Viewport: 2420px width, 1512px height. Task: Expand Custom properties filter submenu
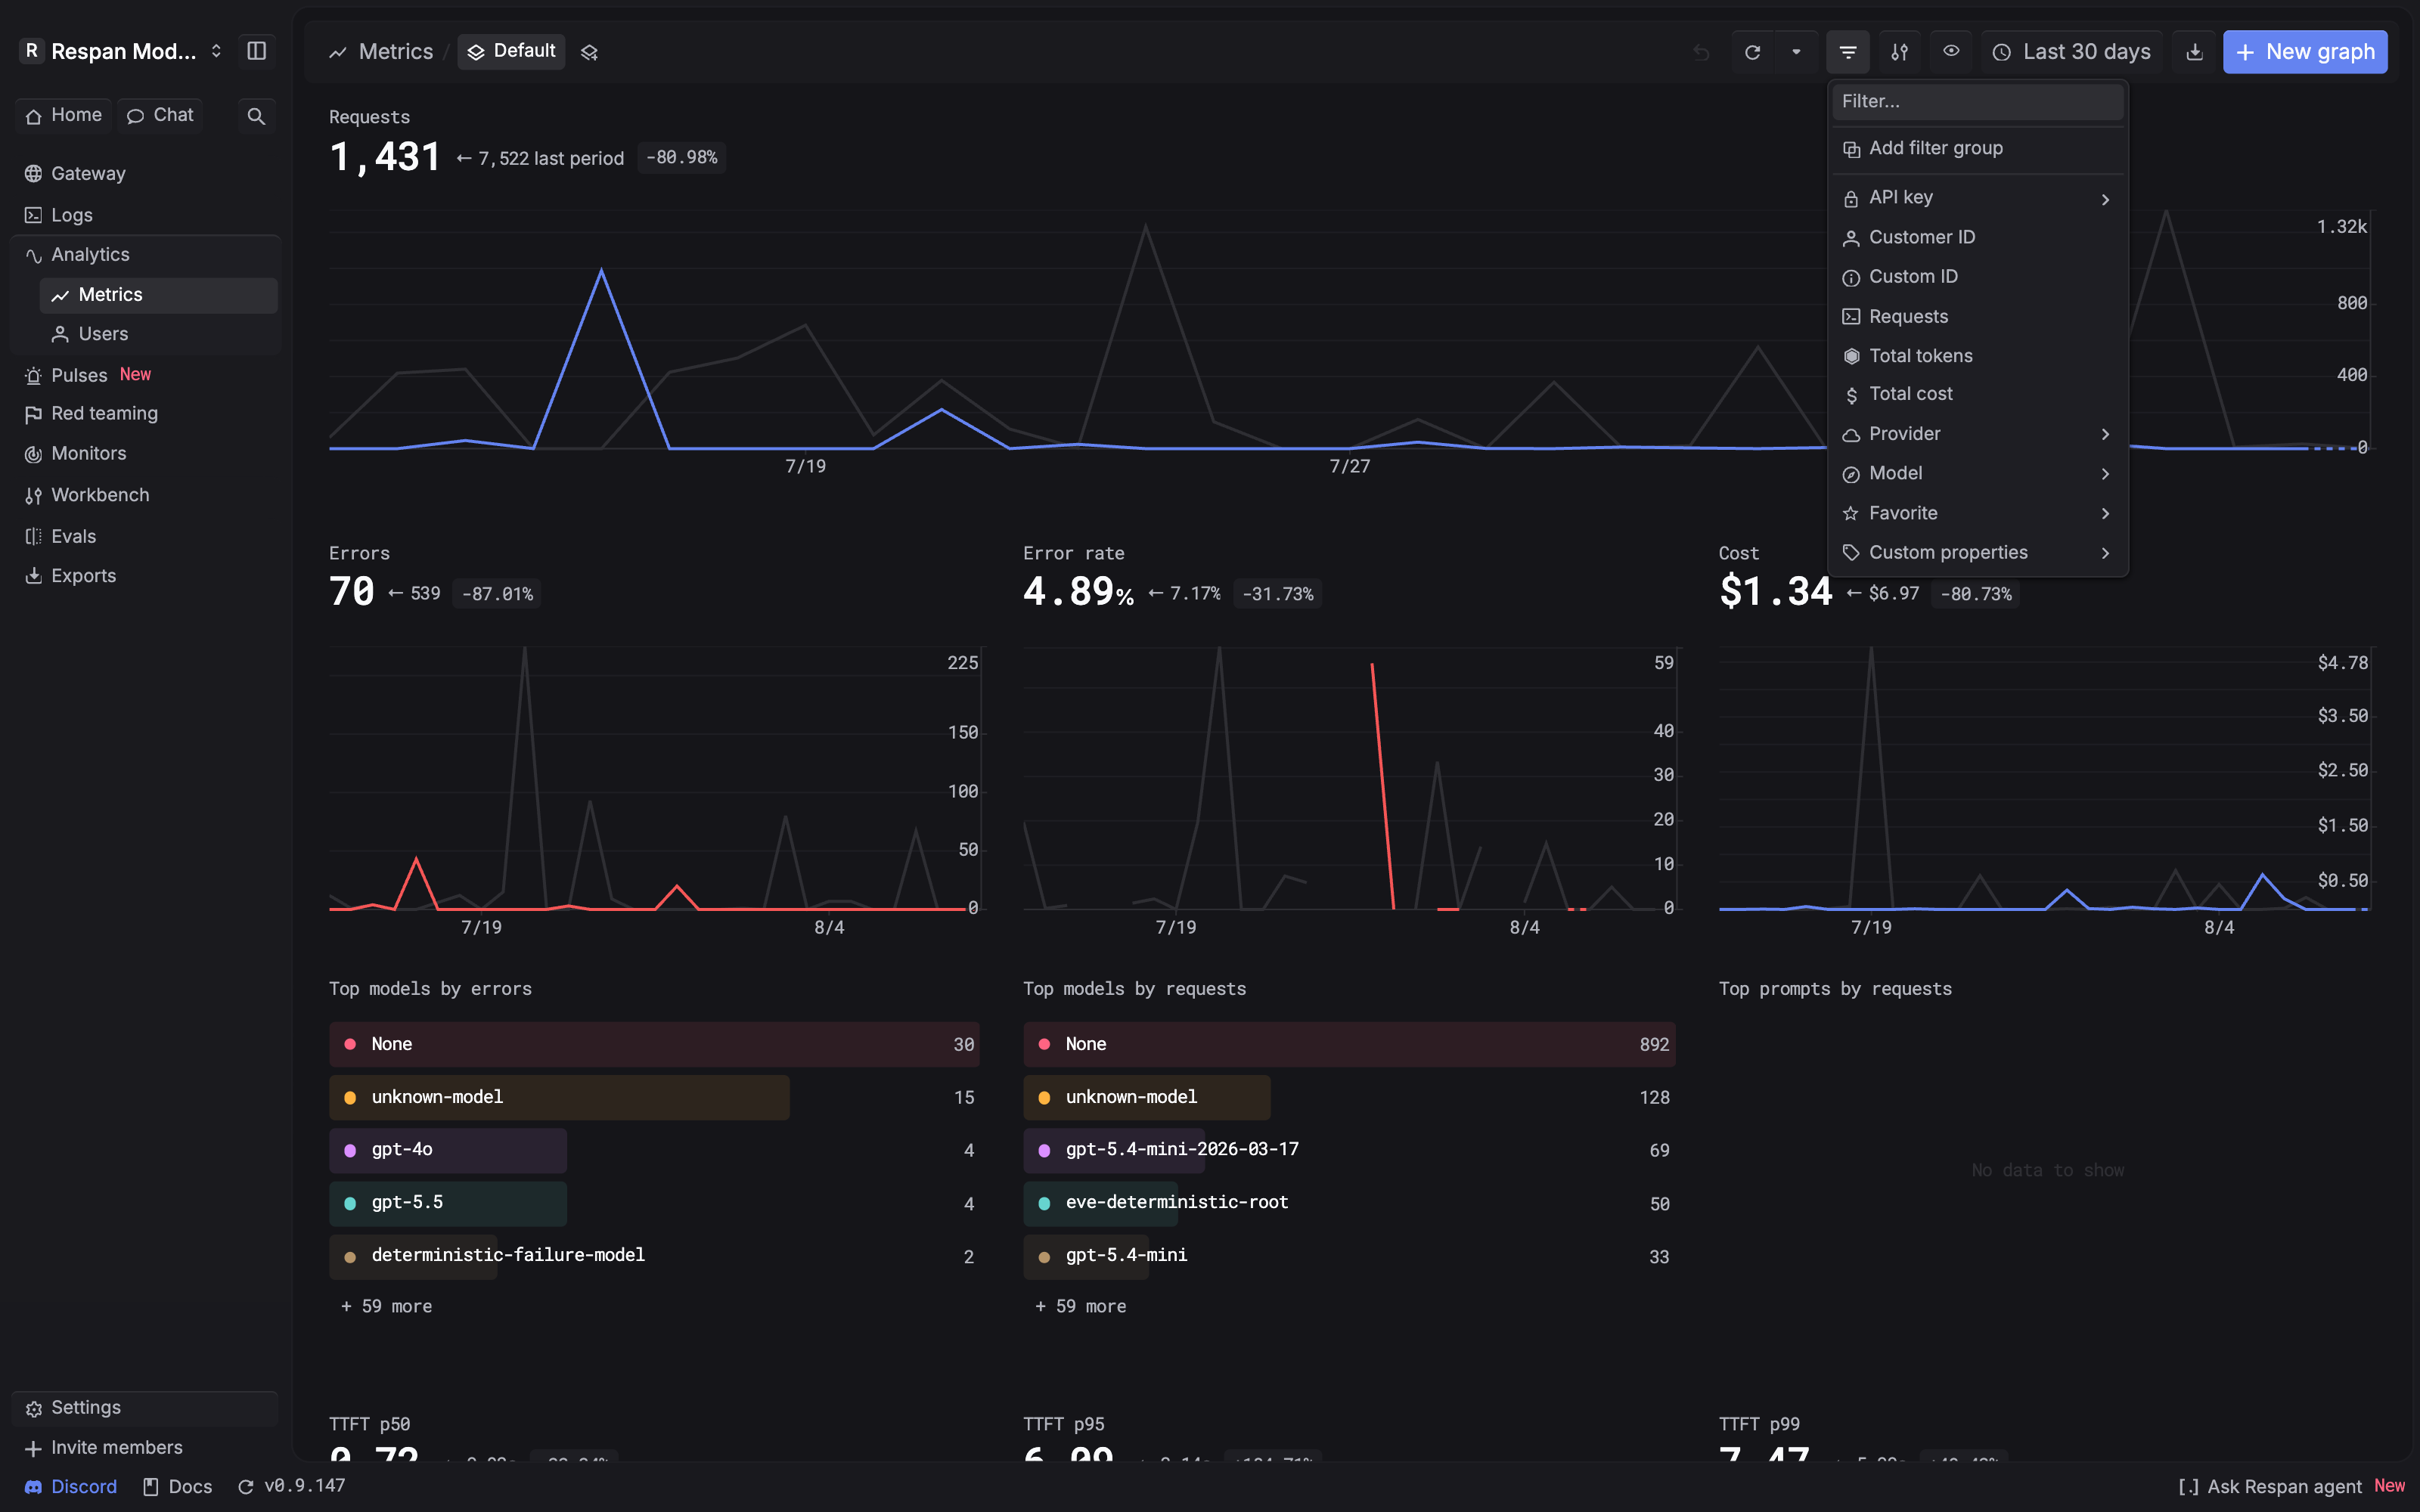tap(1977, 553)
